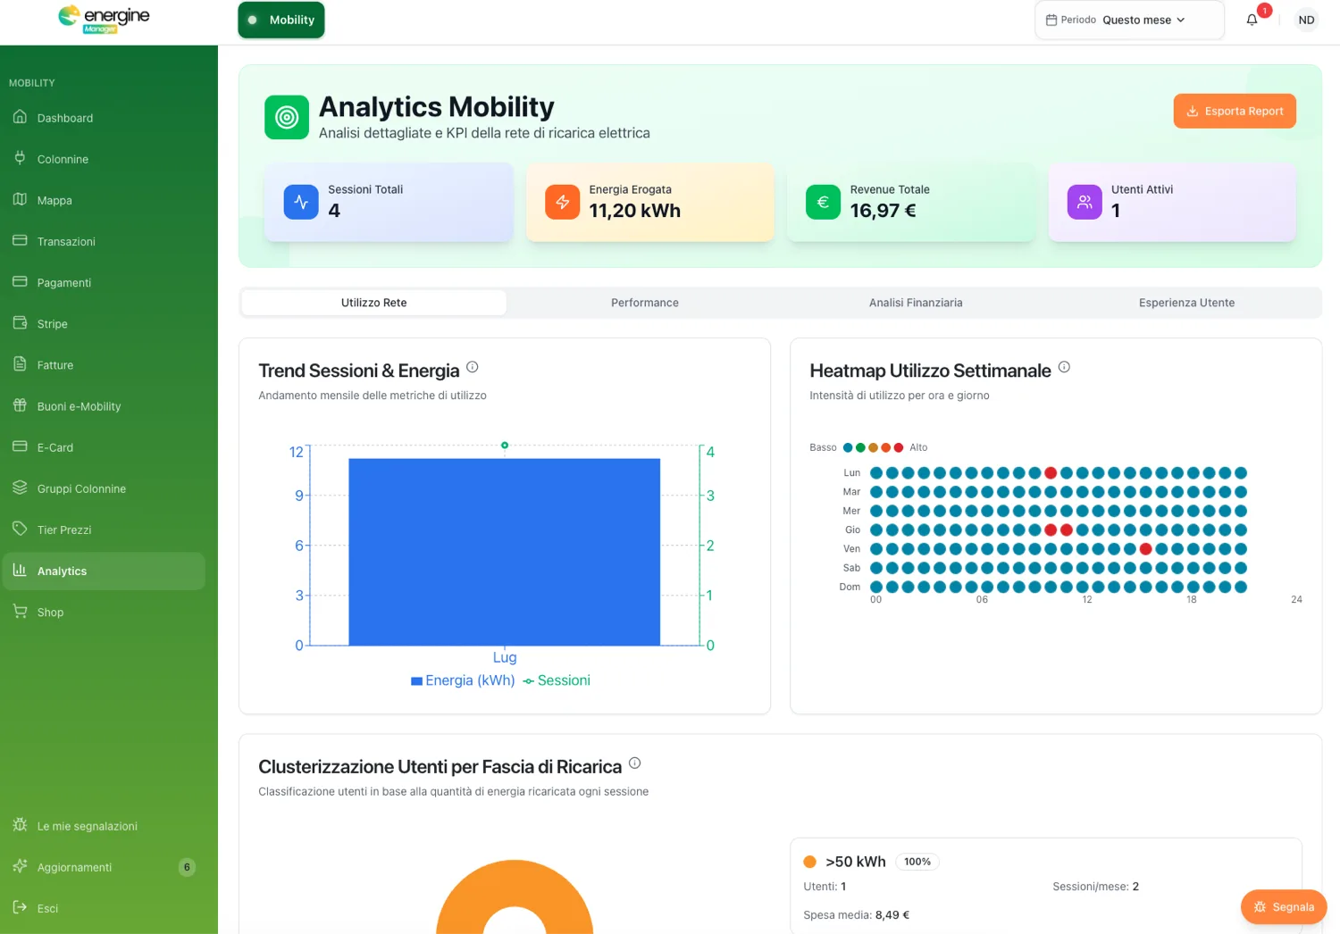Screen dimensions: 1340x934
Task: Click the ND user avatar
Action: [1306, 20]
